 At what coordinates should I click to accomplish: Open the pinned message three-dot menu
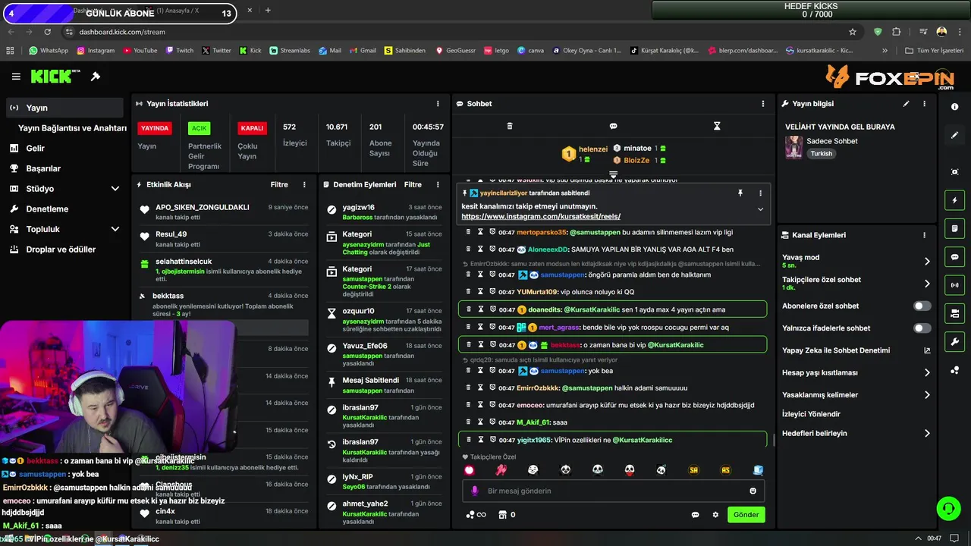click(x=760, y=193)
